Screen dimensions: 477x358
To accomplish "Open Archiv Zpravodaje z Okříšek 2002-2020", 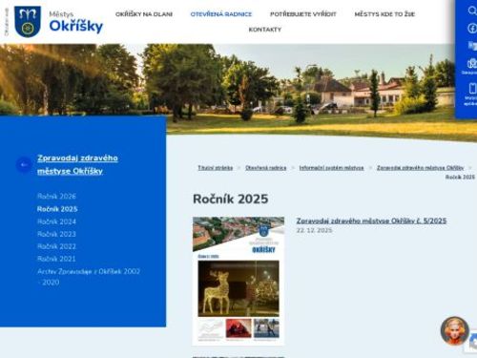I will (89, 277).
